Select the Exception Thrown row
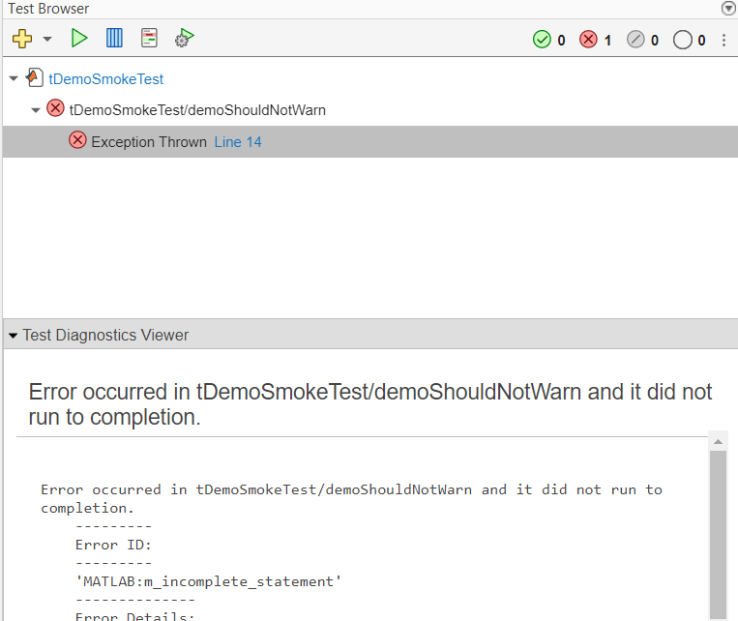This screenshot has height=621, width=738. tap(148, 141)
